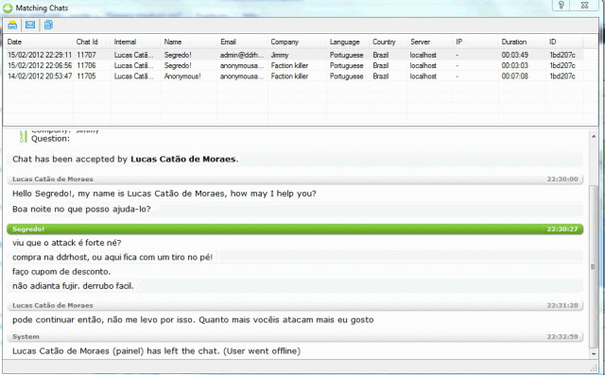Close the Matching Chats window
The width and height of the screenshot is (605, 375).
coord(584,5)
